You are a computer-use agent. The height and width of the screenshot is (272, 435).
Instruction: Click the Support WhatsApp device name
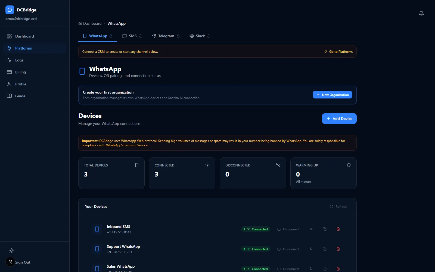[x=123, y=246]
